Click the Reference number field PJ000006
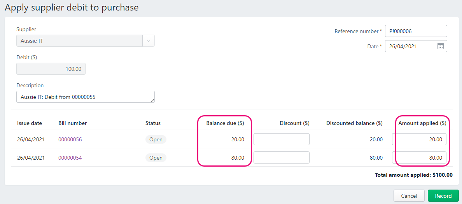 click(416, 31)
